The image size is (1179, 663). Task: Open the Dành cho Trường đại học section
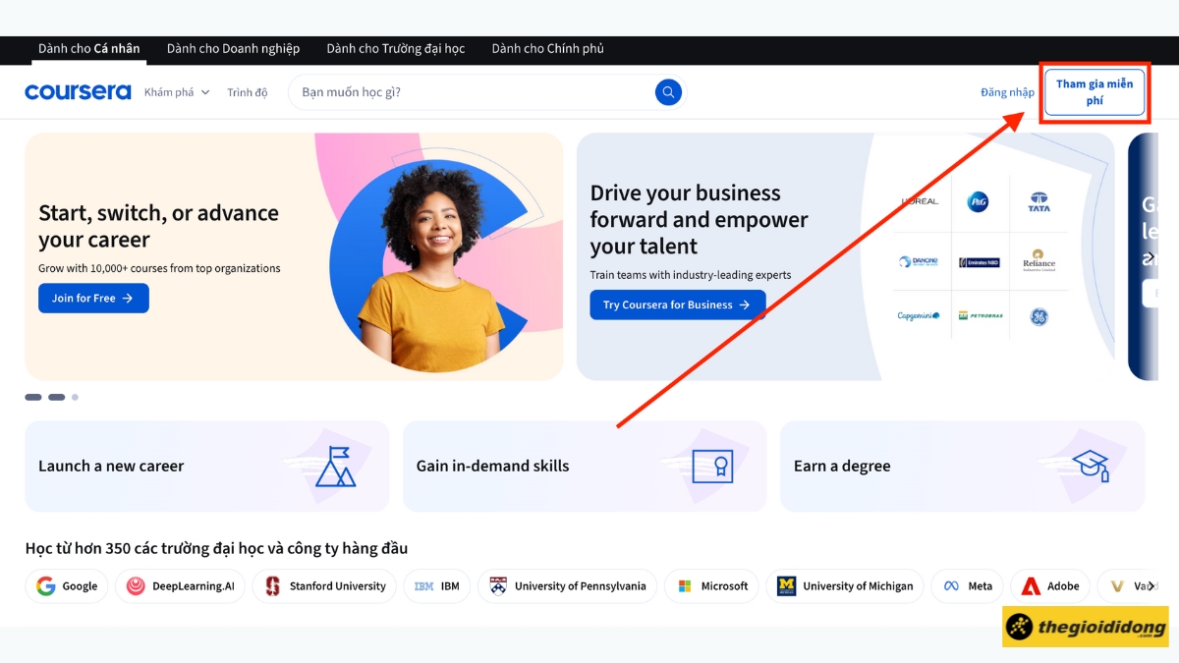click(x=396, y=48)
